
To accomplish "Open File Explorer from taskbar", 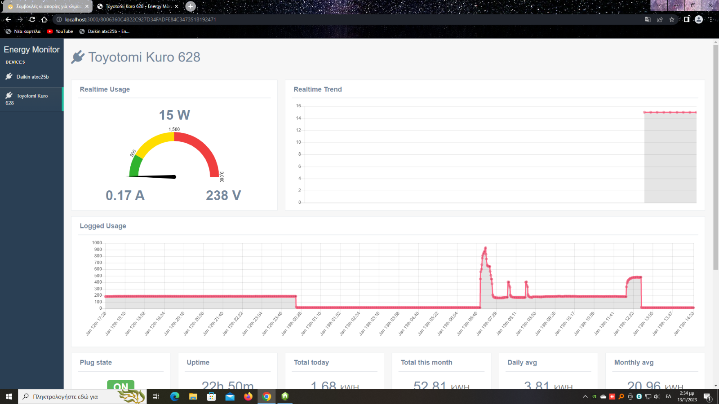I will point(193,396).
